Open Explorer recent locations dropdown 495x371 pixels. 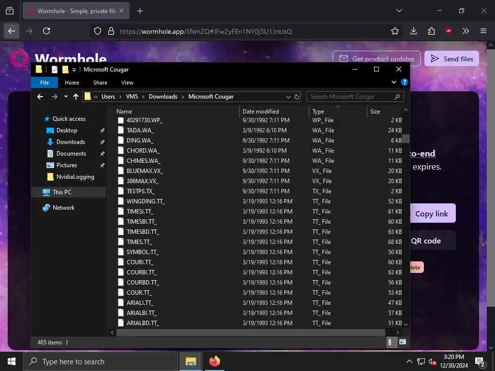point(66,97)
